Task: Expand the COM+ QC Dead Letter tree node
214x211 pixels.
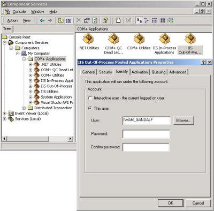Action: (x=30, y=70)
